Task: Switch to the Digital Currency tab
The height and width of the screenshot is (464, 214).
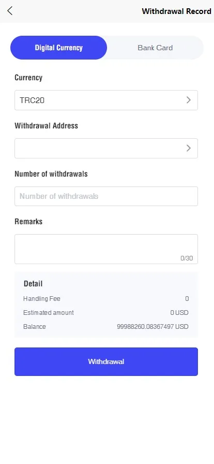Action: point(58,48)
